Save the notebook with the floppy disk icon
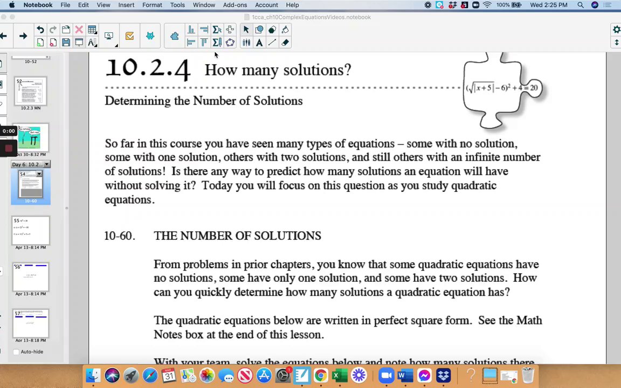 (66, 43)
